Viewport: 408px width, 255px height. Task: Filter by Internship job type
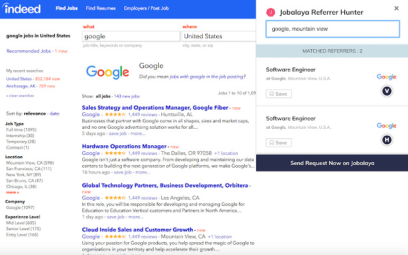20,136
